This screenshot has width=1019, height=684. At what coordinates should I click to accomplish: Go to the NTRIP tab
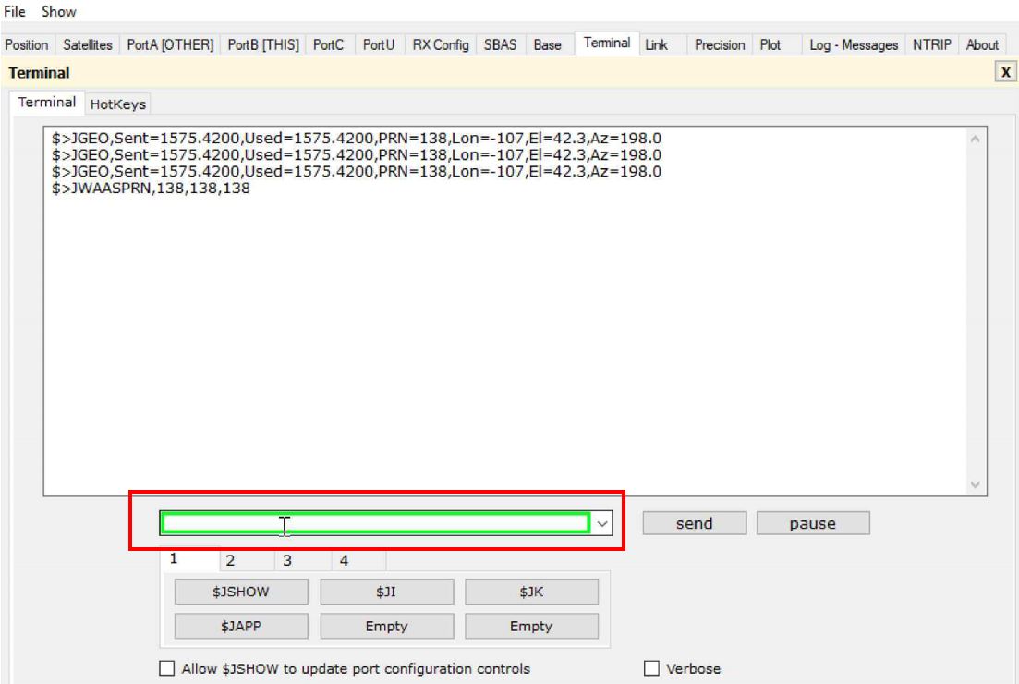tap(932, 45)
